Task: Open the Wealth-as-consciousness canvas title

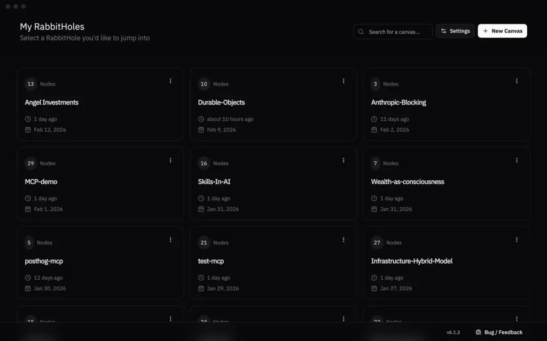Action: click(407, 181)
